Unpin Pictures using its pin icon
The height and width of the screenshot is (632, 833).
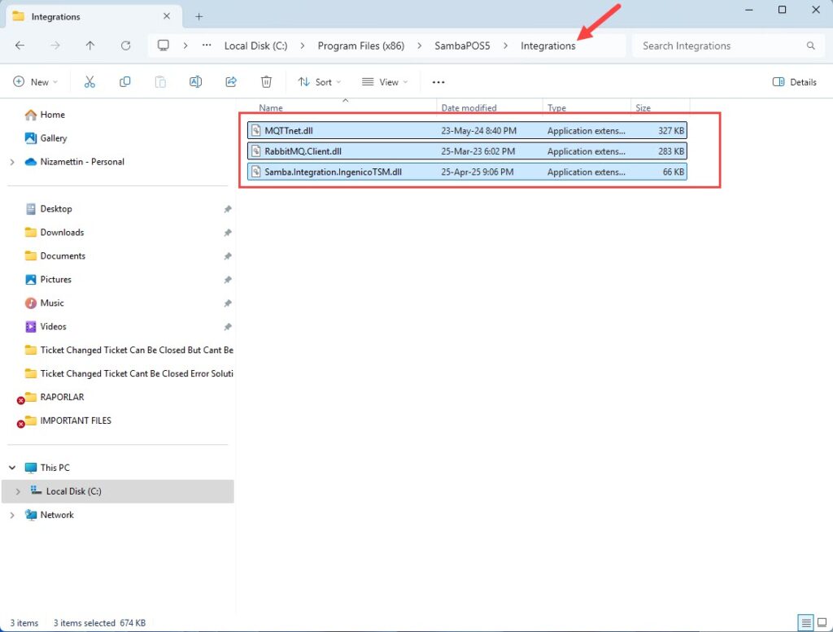pos(228,280)
